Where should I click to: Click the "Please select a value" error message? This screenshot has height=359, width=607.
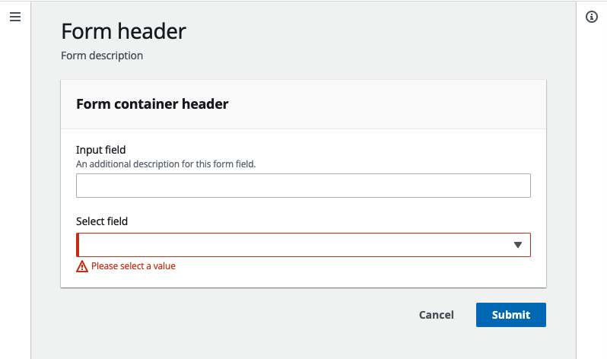click(x=133, y=266)
